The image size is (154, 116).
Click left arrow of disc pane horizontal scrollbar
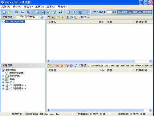48,61
